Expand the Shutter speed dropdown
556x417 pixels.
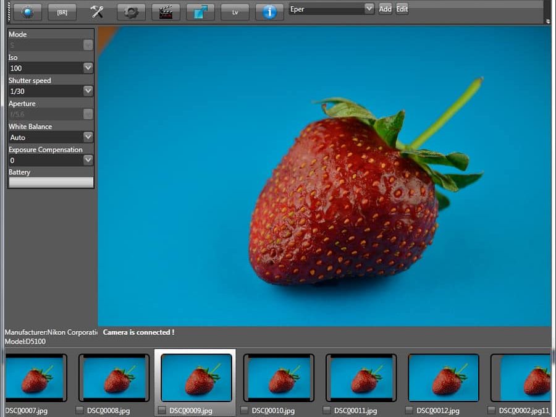pyautogui.click(x=88, y=91)
